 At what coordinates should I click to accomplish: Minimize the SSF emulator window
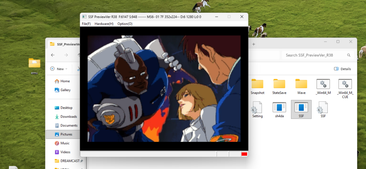216,17
